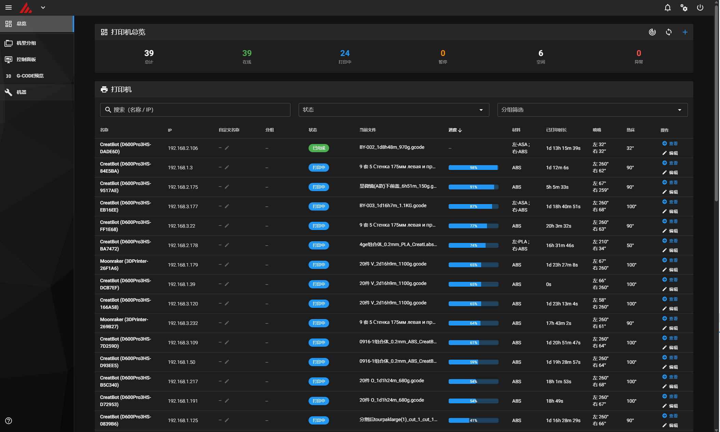Open 控制面板 sidebar item
Image resolution: width=720 pixels, height=432 pixels.
point(37,59)
